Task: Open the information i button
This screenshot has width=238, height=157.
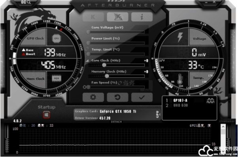Action: [142, 17]
